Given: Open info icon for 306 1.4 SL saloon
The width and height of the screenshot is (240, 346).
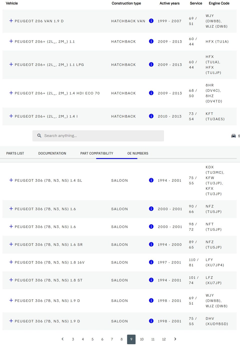Looking at the screenshot, I should click(x=151, y=180).
